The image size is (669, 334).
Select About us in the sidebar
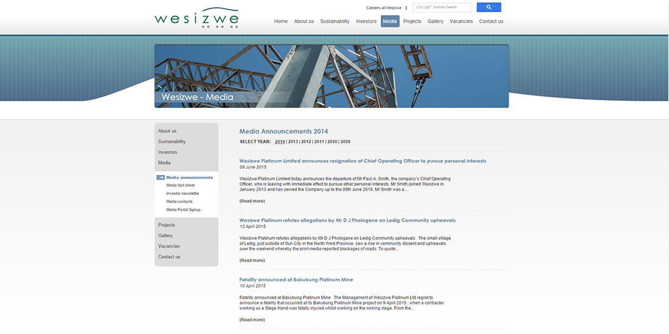(167, 131)
